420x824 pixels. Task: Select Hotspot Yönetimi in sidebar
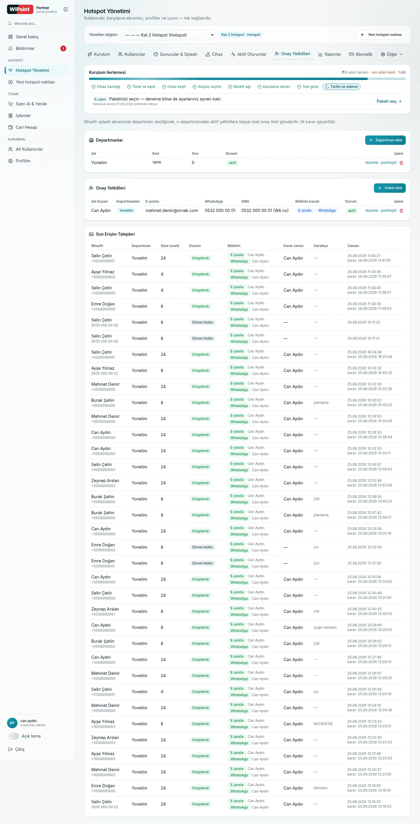pyautogui.click(x=37, y=70)
